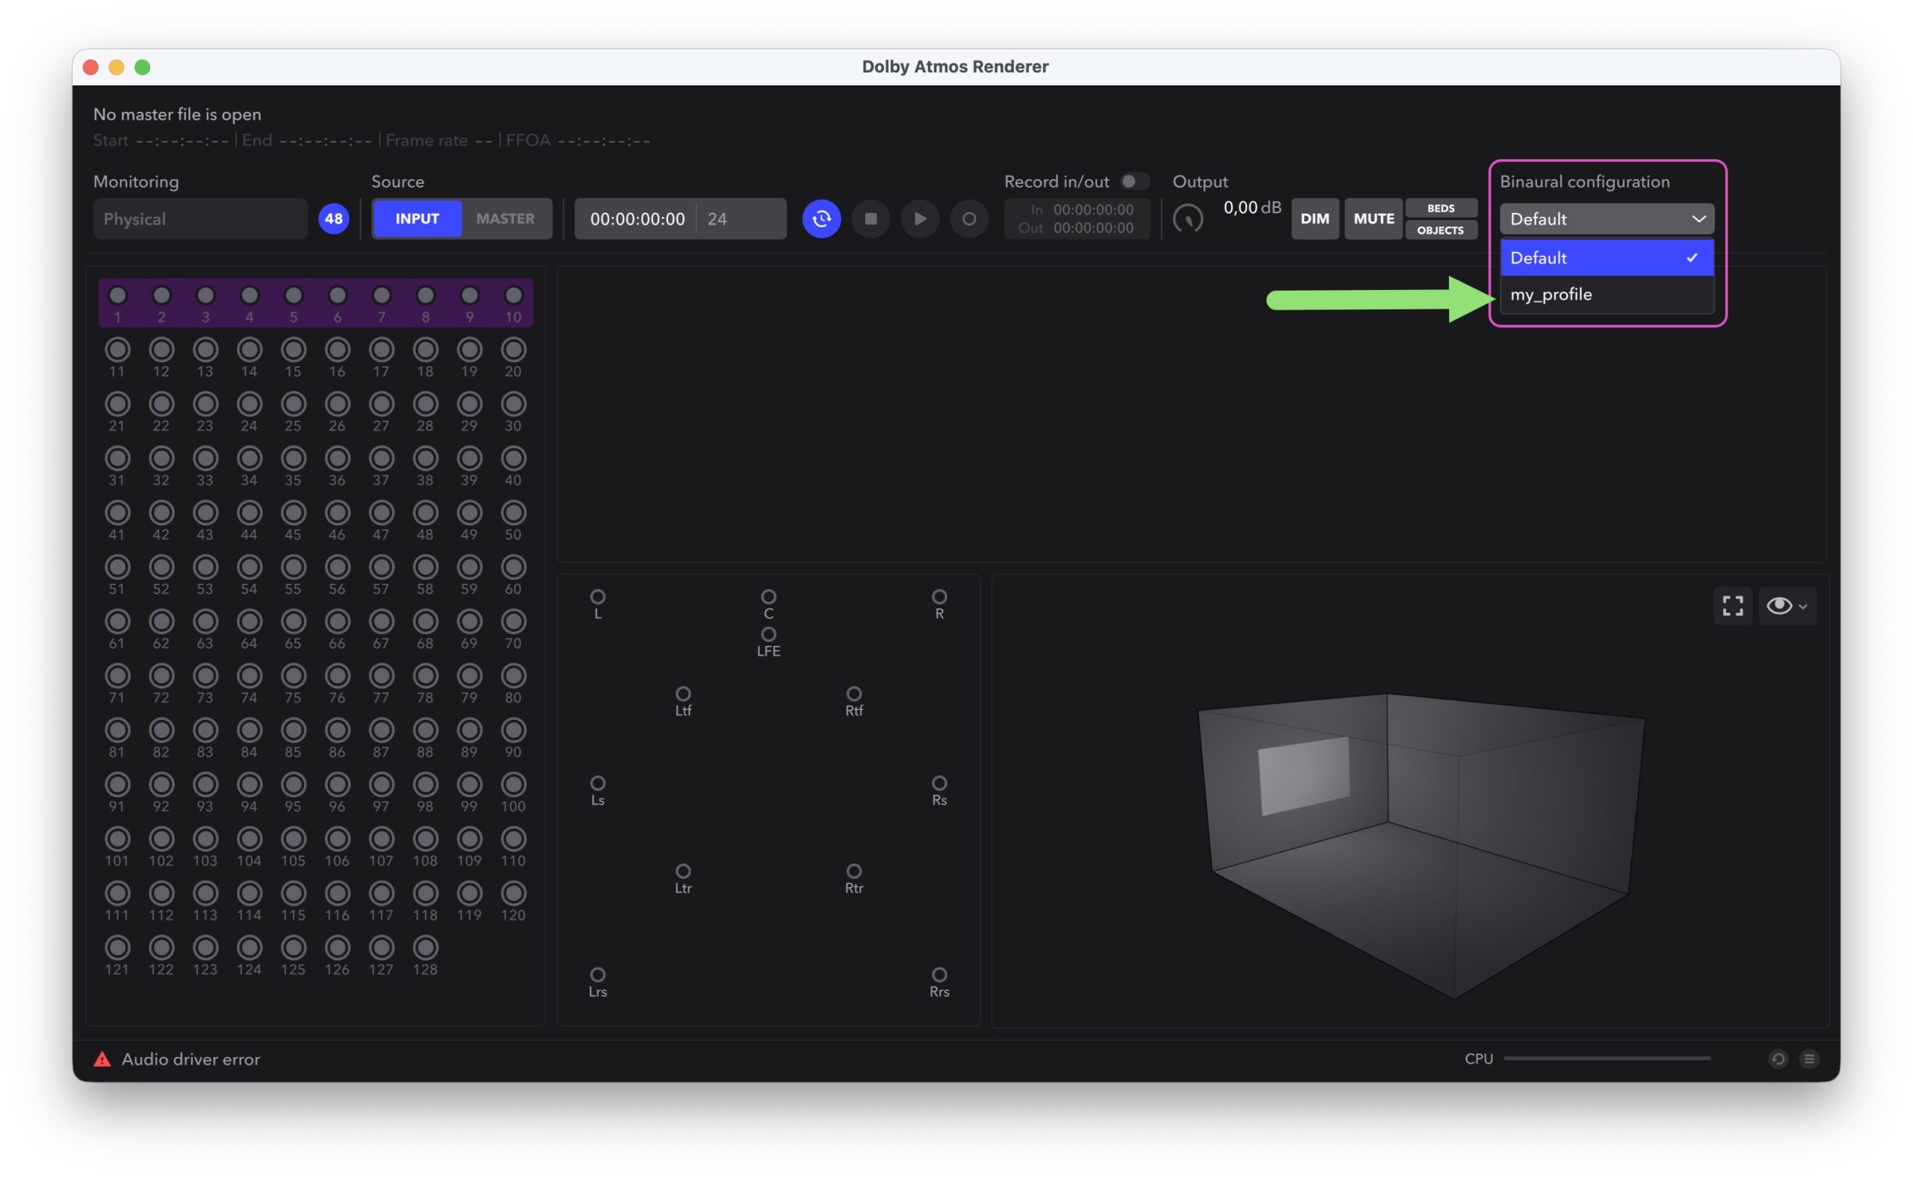Click the BEDS button
Viewport: 1913px width, 1178px height.
[x=1440, y=208]
